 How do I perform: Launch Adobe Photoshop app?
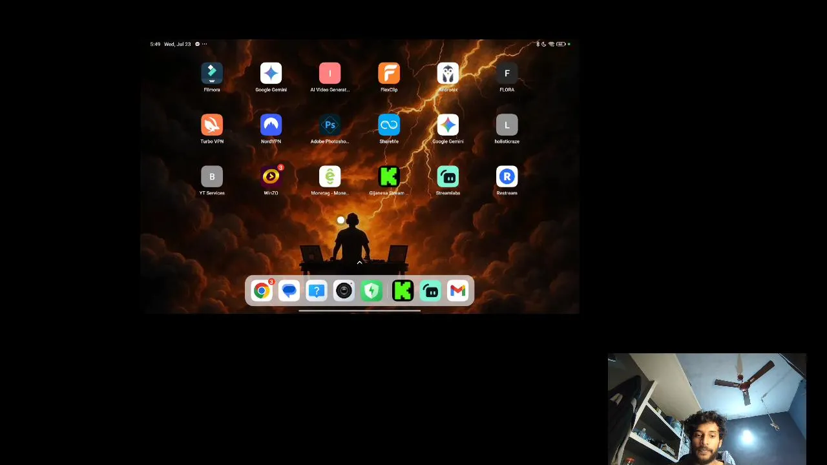[330, 125]
